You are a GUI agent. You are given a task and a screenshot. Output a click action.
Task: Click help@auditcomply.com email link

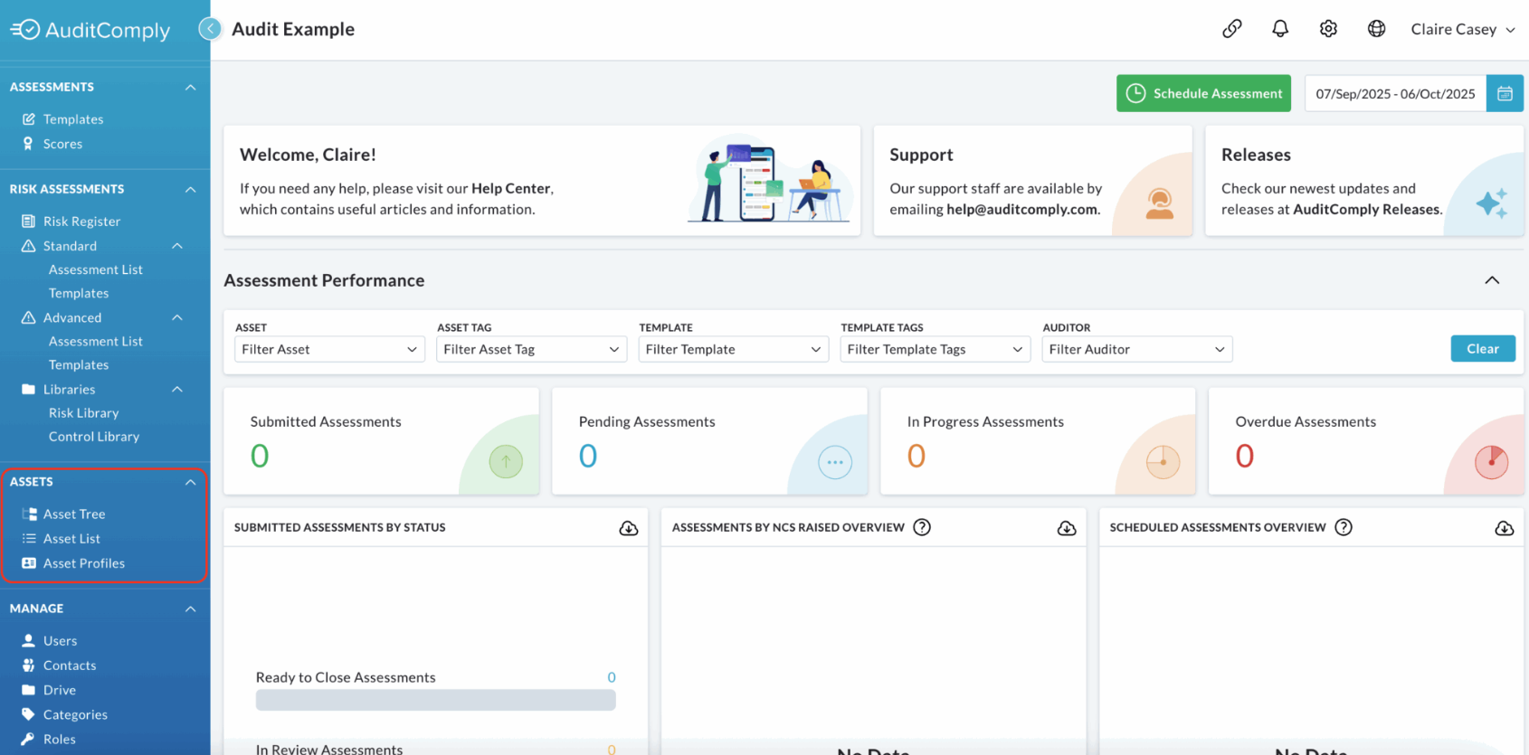pos(1021,209)
